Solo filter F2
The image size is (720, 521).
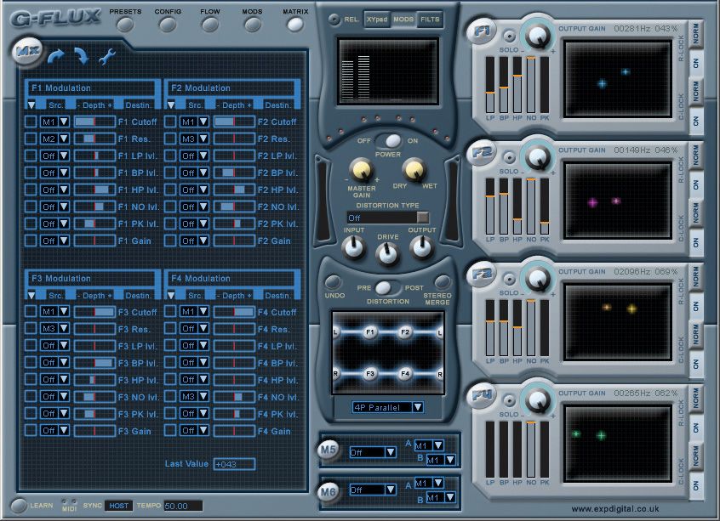[x=509, y=158]
